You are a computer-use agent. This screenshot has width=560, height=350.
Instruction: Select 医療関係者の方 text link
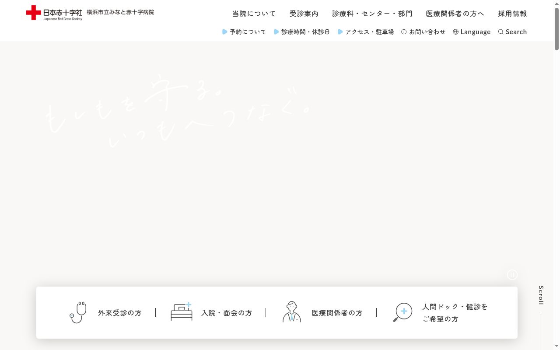[x=337, y=313]
